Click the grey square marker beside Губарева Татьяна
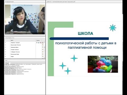The width and height of the screenshot is (127, 95). tap(5, 52)
